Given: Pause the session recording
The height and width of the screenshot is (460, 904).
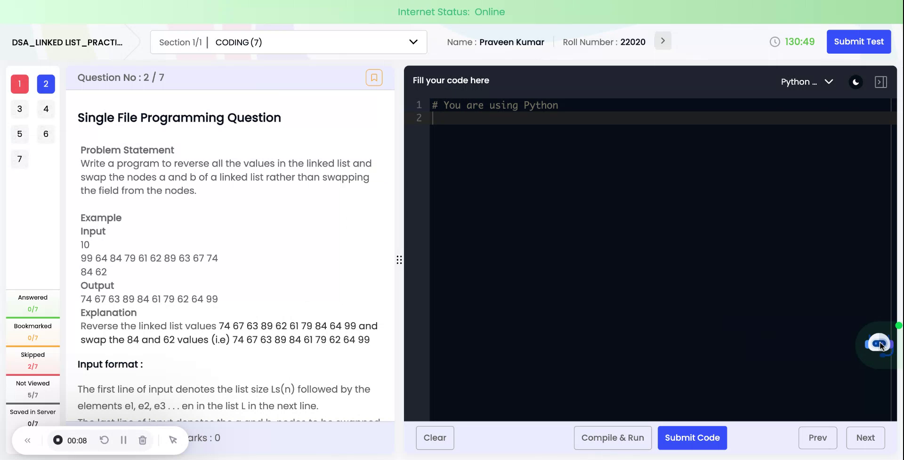Looking at the screenshot, I should click(124, 440).
